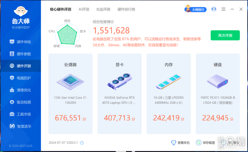Viewport: 248px width, 152px height.
Task: Click the YMTC PC411-1024GB-B disk text
Action: click(218, 100)
